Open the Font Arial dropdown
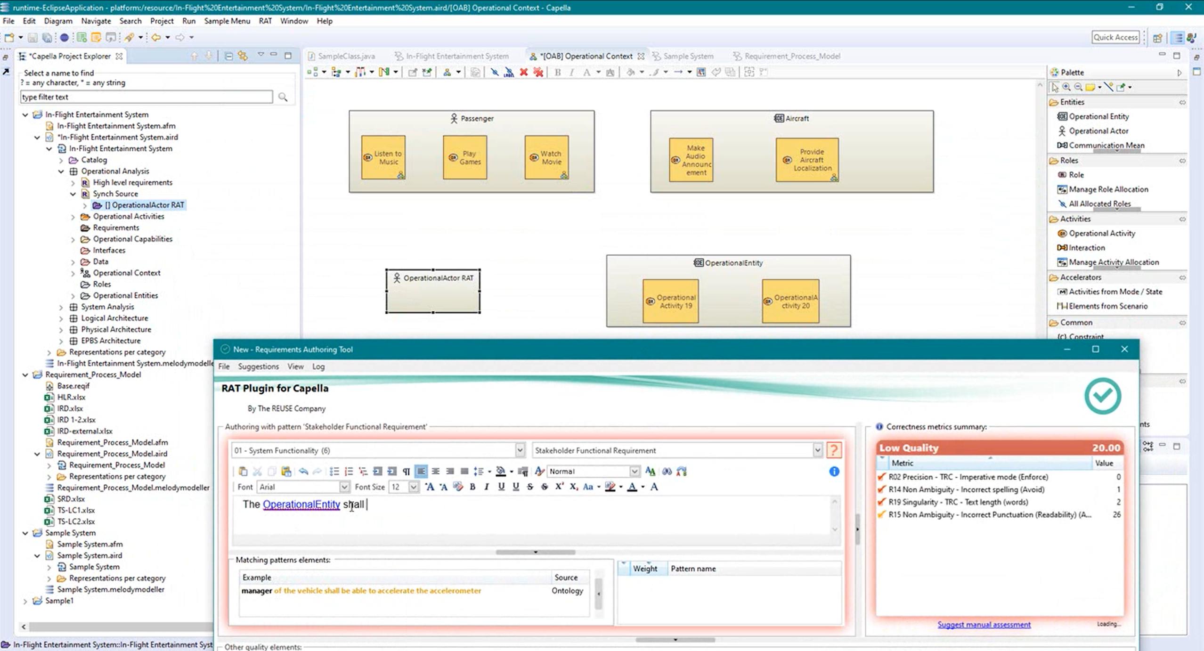1204x651 pixels. [x=344, y=487]
